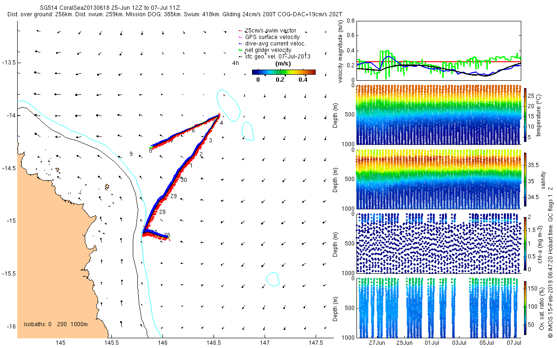Click legend text 'net glider velocity'
The width and height of the screenshot is (557, 348).
pyautogui.click(x=268, y=50)
